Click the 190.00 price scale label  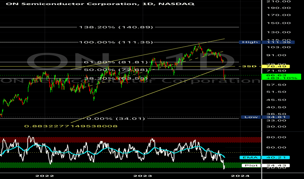[x=279, y=8]
